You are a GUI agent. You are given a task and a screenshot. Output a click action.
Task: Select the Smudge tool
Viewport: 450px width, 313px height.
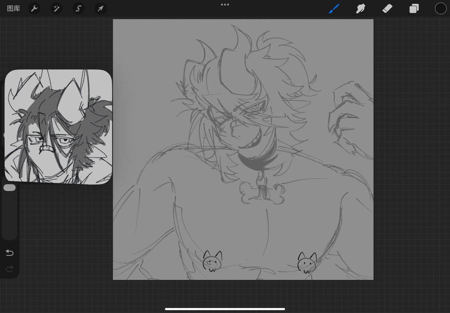[x=361, y=8]
